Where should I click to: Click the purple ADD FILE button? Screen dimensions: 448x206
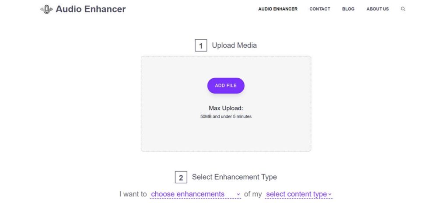click(226, 85)
